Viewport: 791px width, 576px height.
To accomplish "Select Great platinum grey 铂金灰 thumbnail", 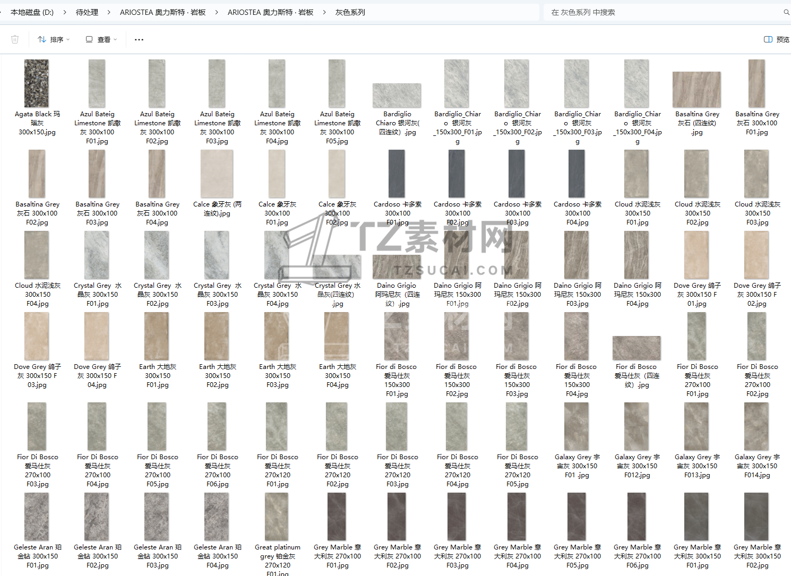I will (277, 517).
